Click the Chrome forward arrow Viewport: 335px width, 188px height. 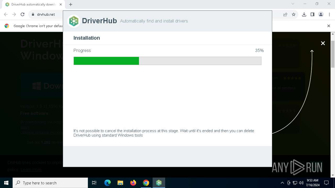pos(14,14)
